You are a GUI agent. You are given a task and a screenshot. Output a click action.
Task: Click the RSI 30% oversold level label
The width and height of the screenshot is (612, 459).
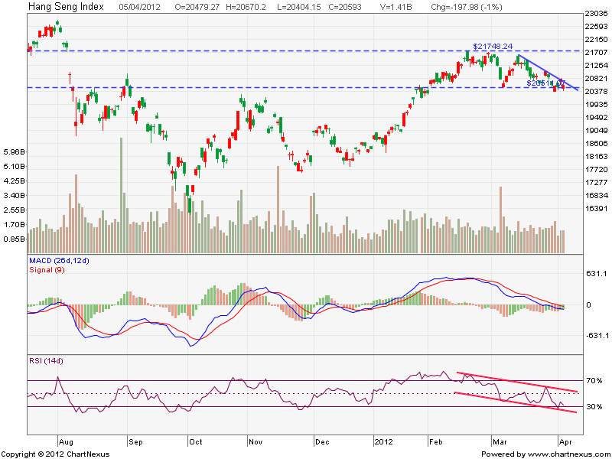coord(594,407)
